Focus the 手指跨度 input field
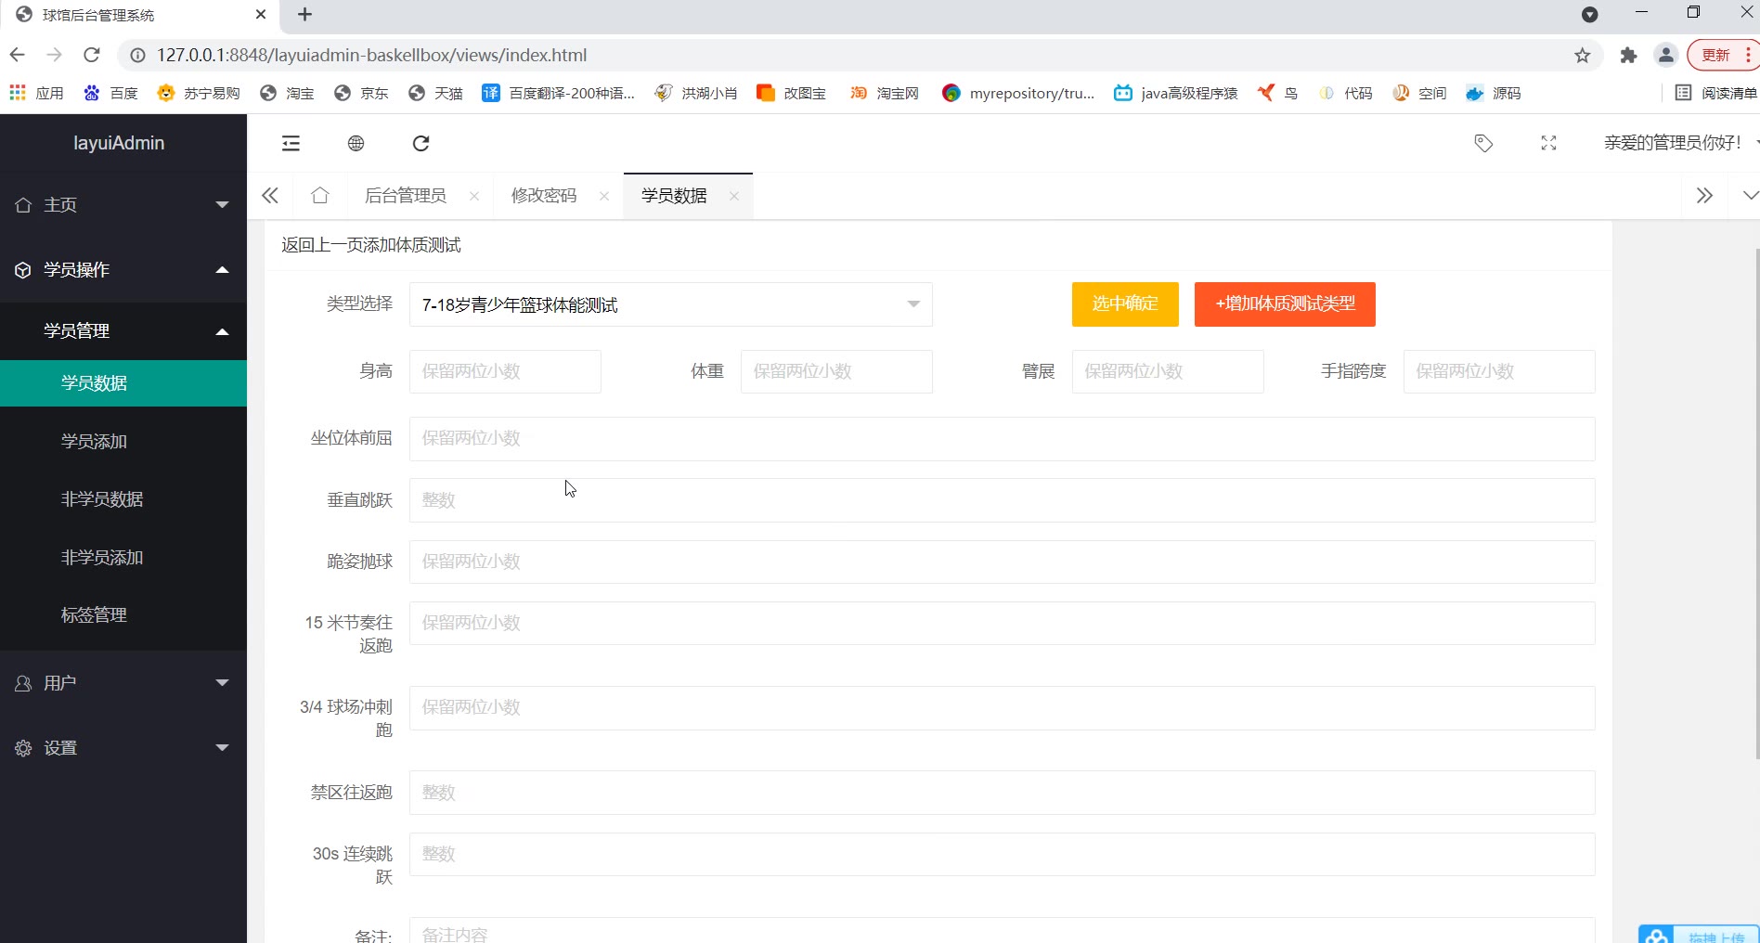1760x943 pixels. click(1499, 371)
